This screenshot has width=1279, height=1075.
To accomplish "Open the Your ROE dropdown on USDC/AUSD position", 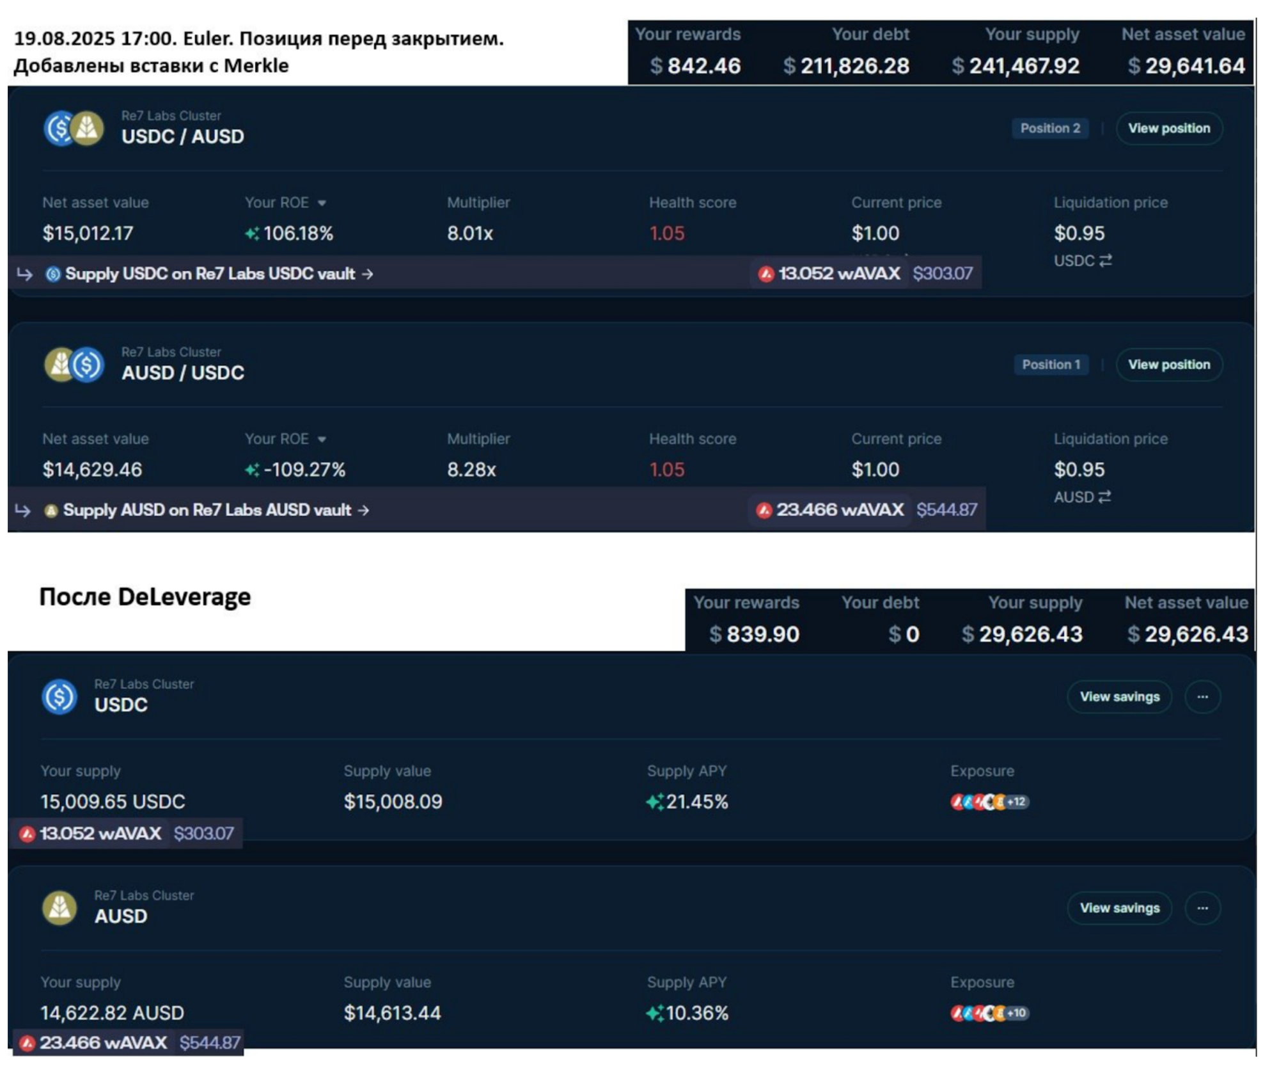I will (x=322, y=203).
